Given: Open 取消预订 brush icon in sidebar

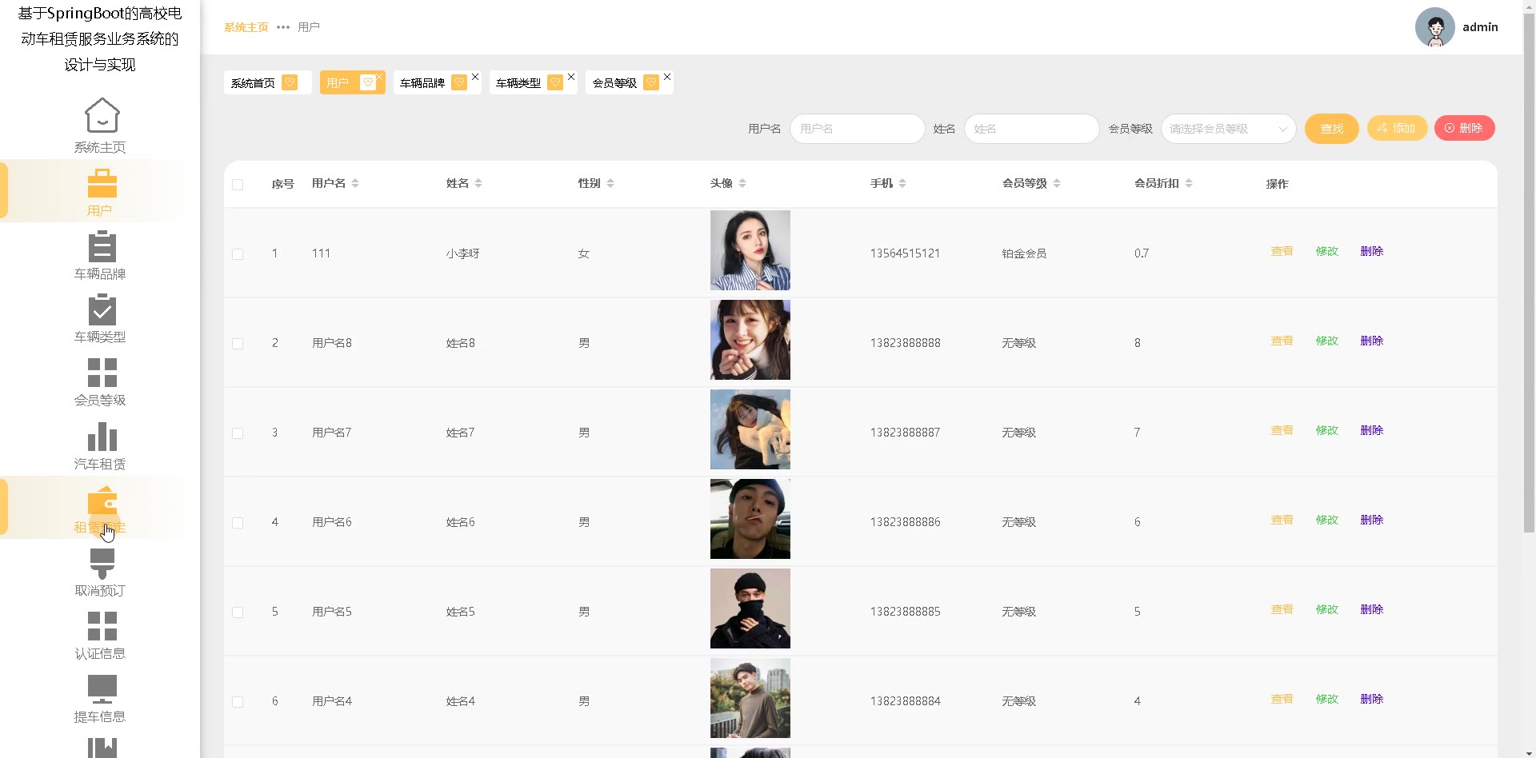Looking at the screenshot, I should click(102, 563).
